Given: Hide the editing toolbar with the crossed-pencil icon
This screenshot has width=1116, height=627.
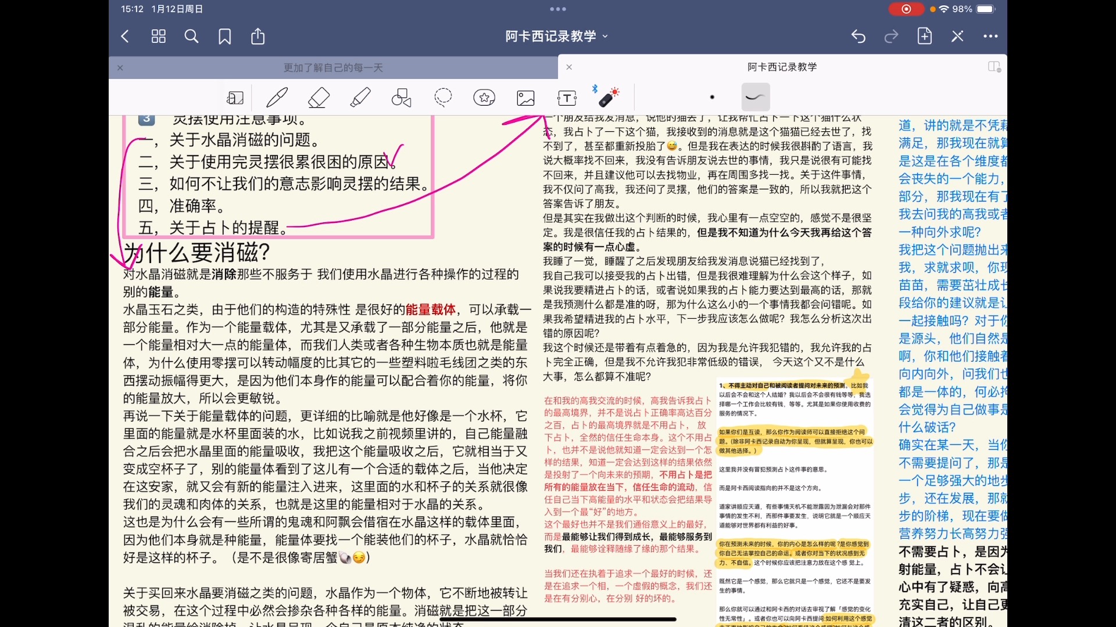Looking at the screenshot, I should point(957,36).
